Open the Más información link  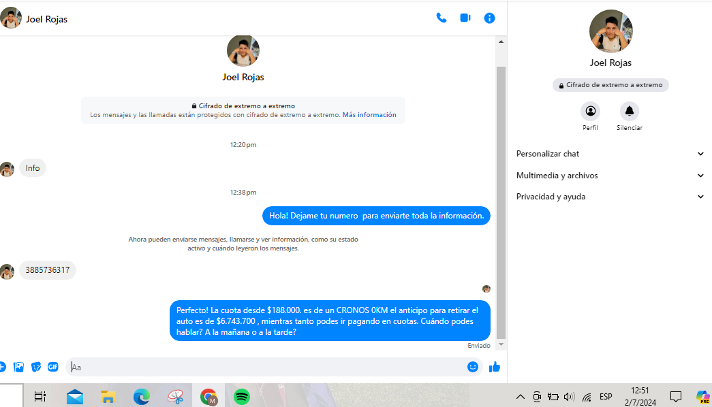(369, 115)
